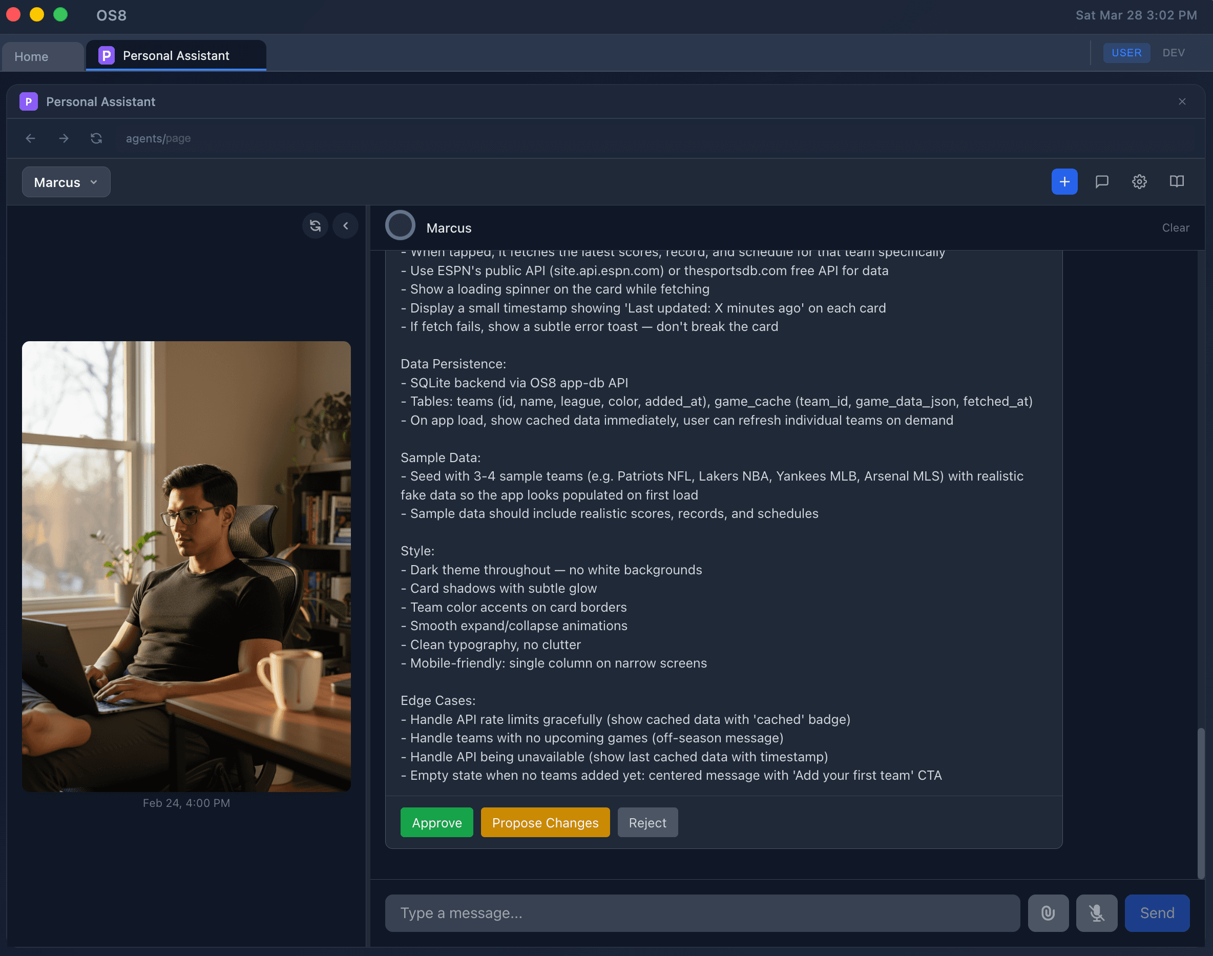The image size is (1213, 956).
Task: Go back with left arrow icon
Action: (31, 138)
